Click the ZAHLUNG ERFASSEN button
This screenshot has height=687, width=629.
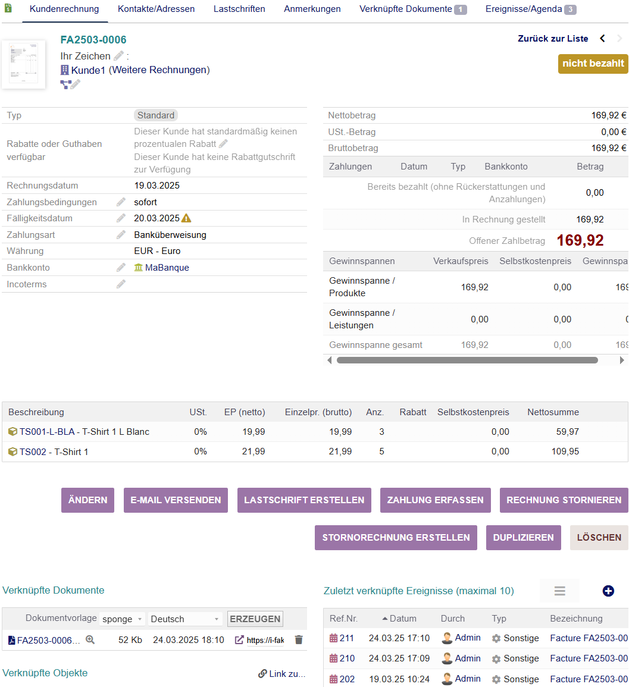(x=435, y=500)
